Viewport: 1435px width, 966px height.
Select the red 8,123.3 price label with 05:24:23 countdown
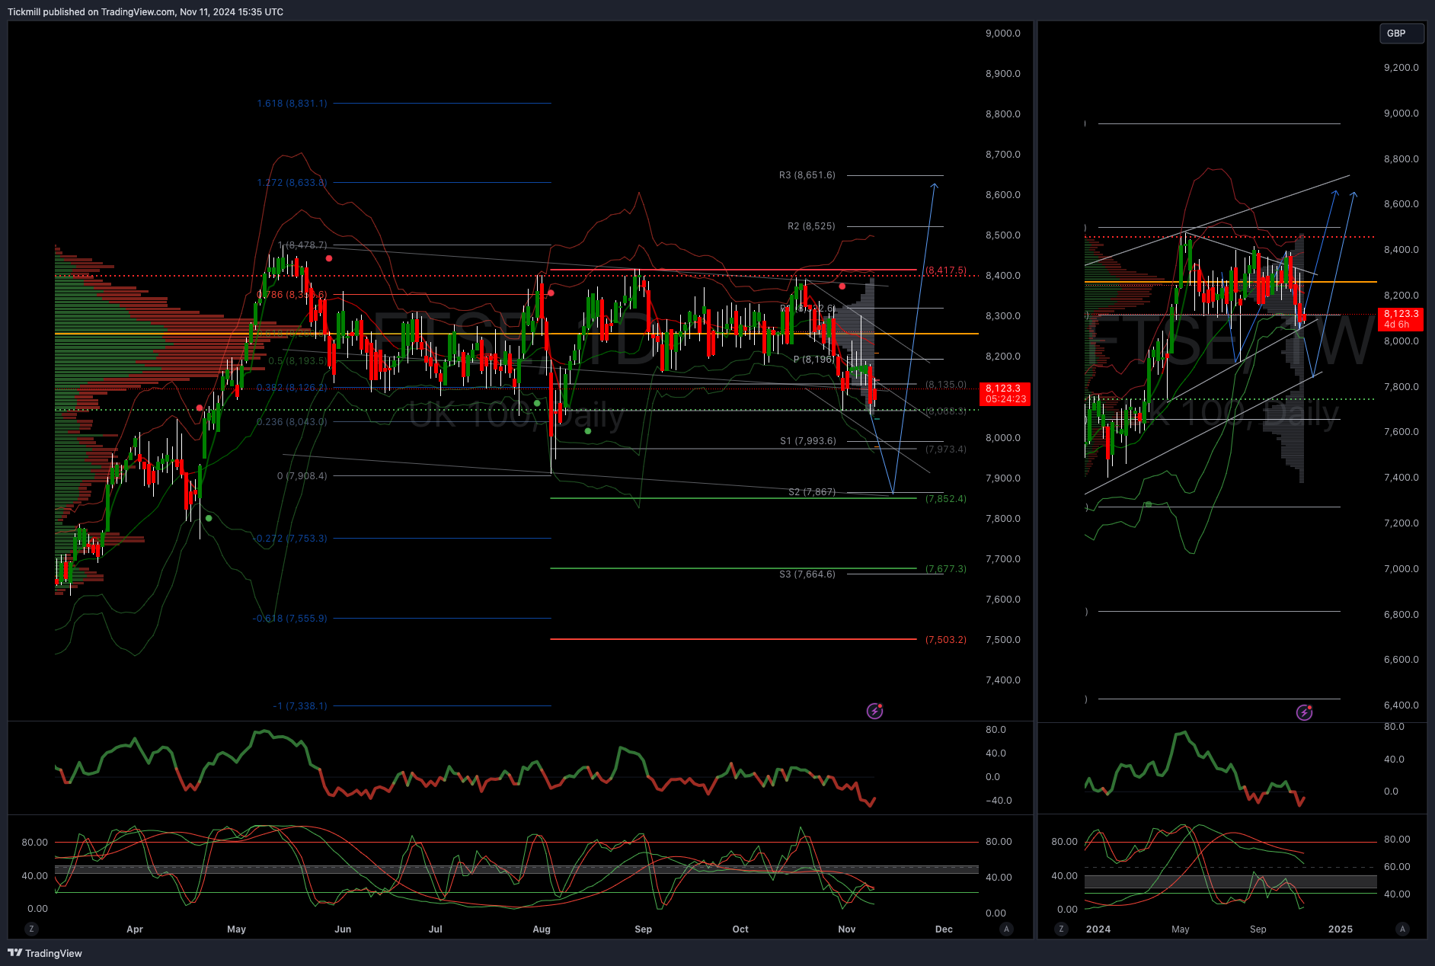tap(1005, 394)
